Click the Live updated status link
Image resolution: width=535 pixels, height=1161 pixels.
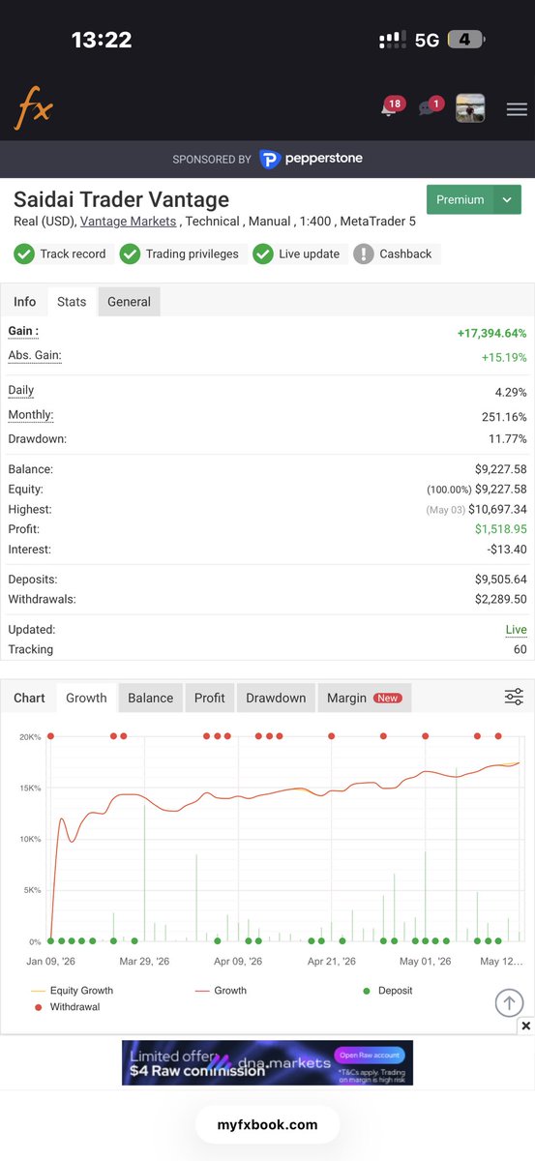click(516, 630)
